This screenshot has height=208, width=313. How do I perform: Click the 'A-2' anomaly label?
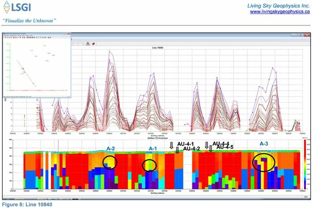pyautogui.click(x=110, y=149)
